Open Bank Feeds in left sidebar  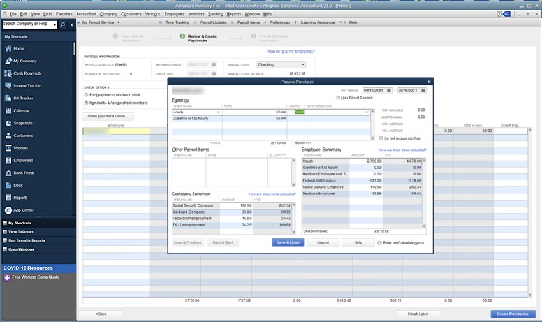(x=24, y=173)
